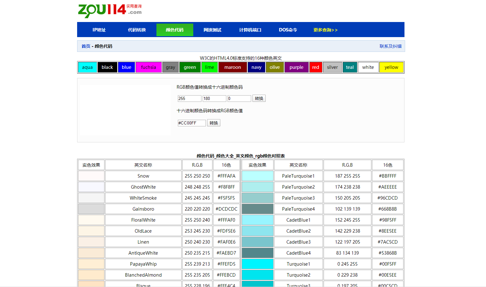This screenshot has height=287, width=486.
Task: Click hex code #FAEBD7 cell
Action: coord(226,253)
